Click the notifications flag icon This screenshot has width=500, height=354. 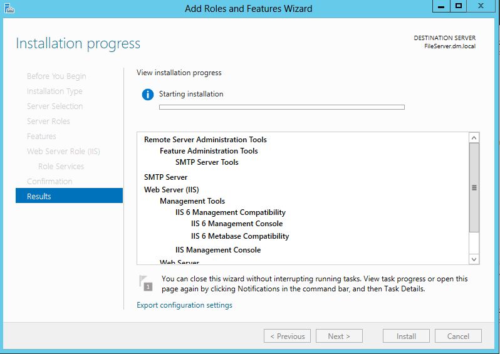146,283
